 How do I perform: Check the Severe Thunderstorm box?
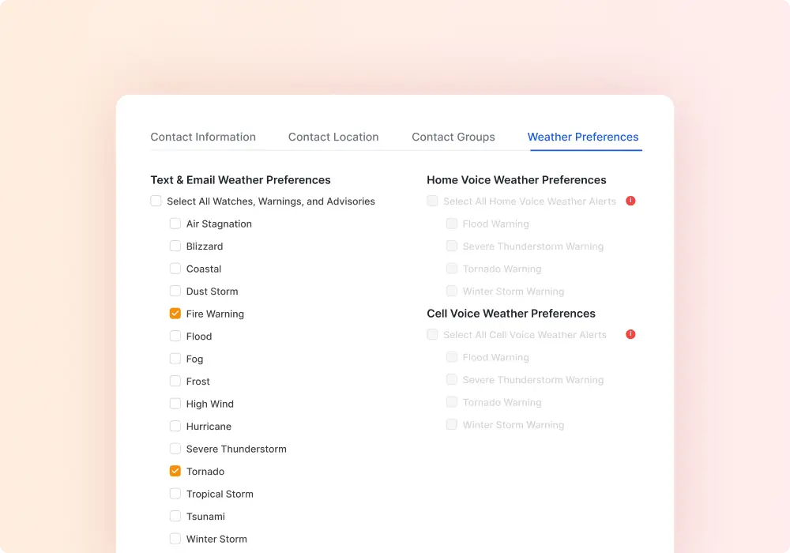(x=175, y=448)
